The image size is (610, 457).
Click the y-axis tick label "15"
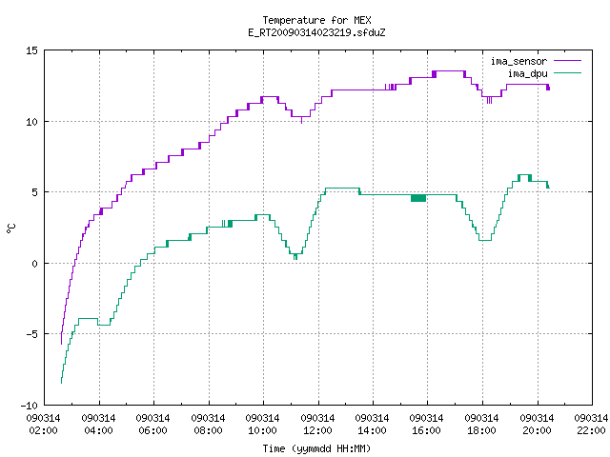(31, 50)
